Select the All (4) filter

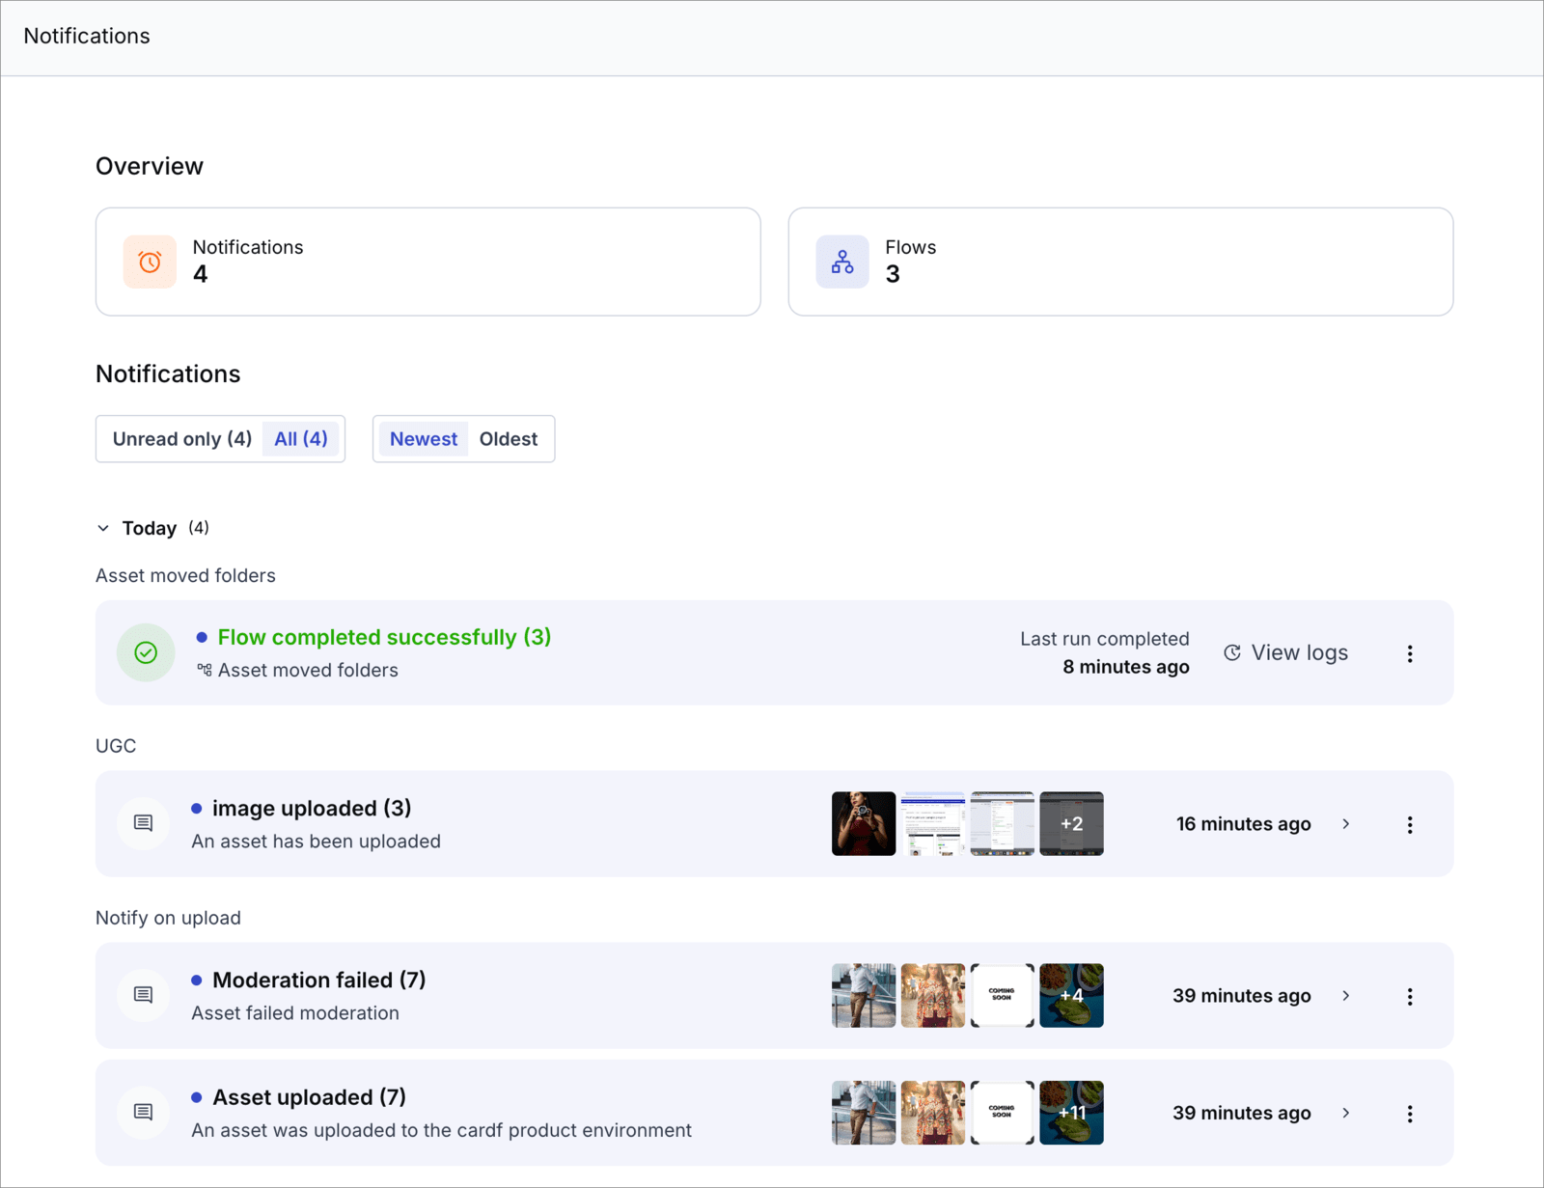301,439
